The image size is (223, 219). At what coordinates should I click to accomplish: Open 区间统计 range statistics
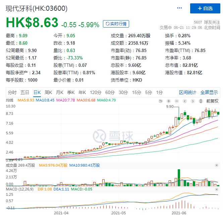point(187,92)
